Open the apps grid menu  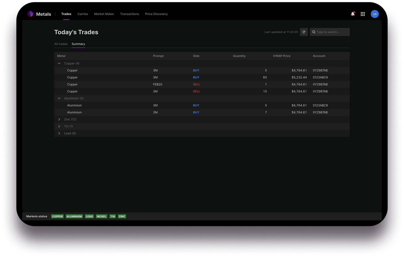pyautogui.click(x=363, y=14)
